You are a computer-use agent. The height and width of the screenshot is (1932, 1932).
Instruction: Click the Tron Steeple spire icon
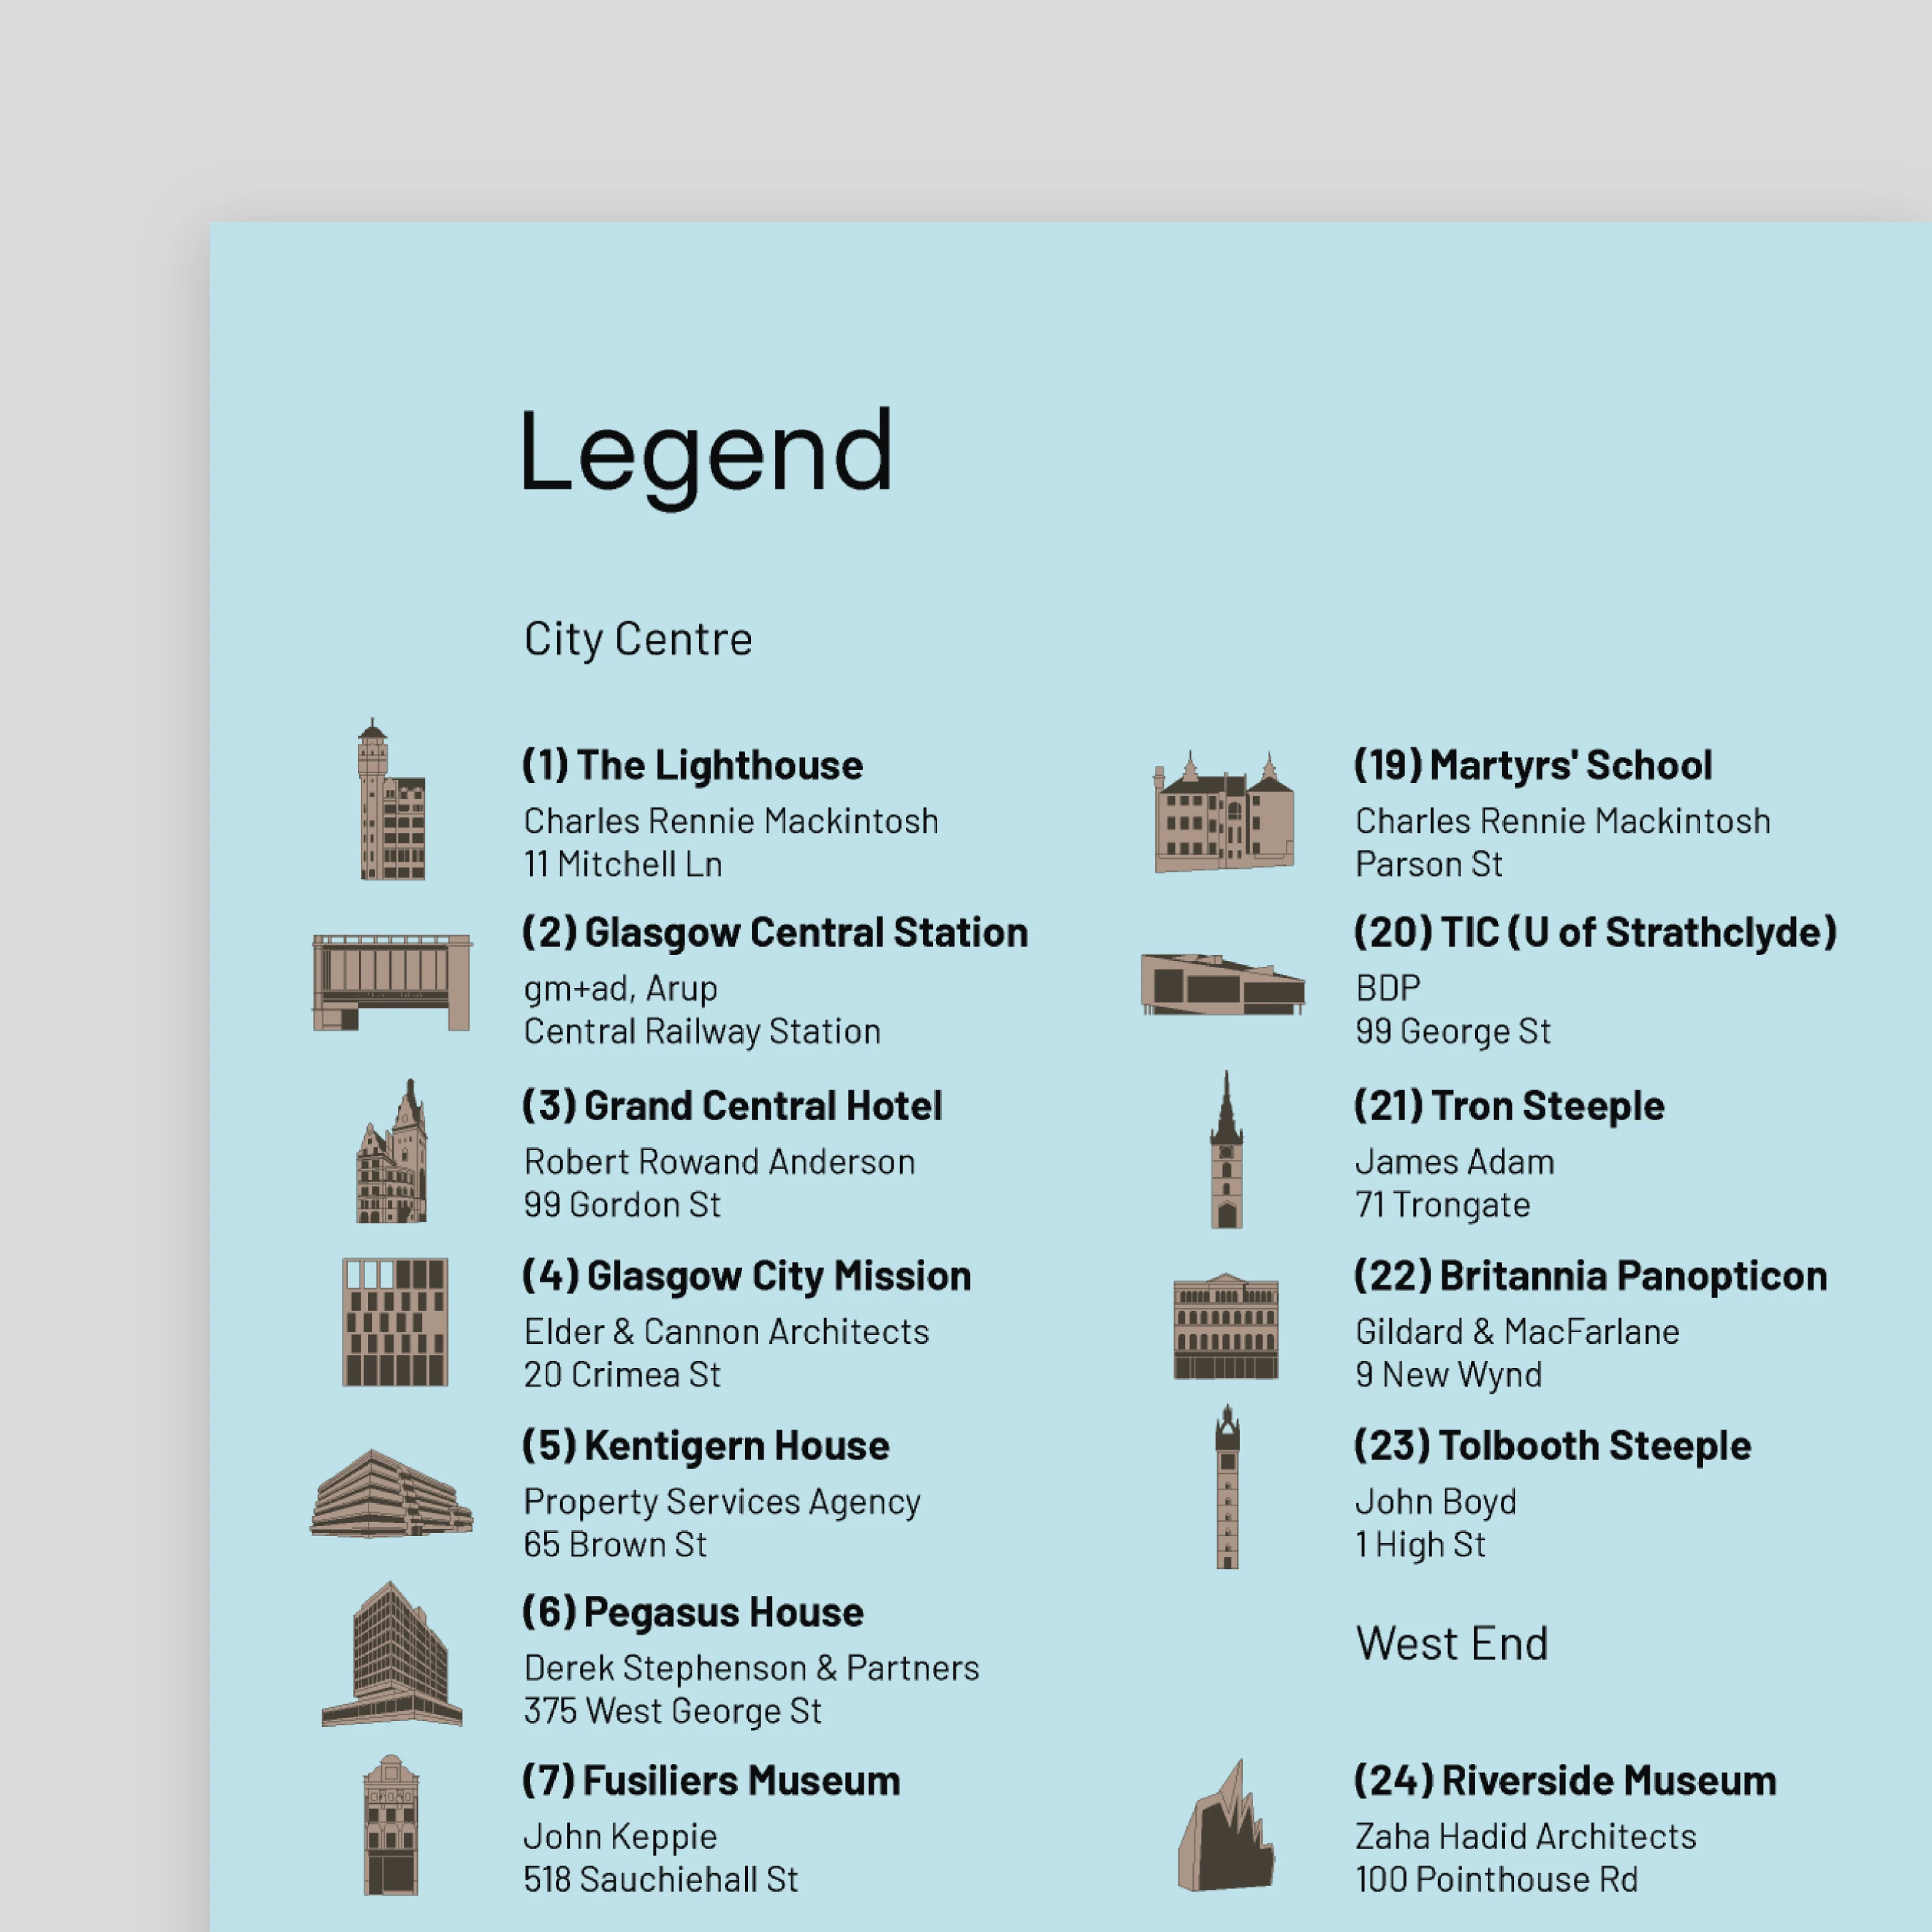(x=1227, y=1150)
